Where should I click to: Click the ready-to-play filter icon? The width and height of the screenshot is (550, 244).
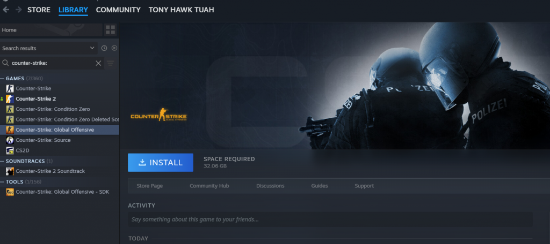click(114, 48)
